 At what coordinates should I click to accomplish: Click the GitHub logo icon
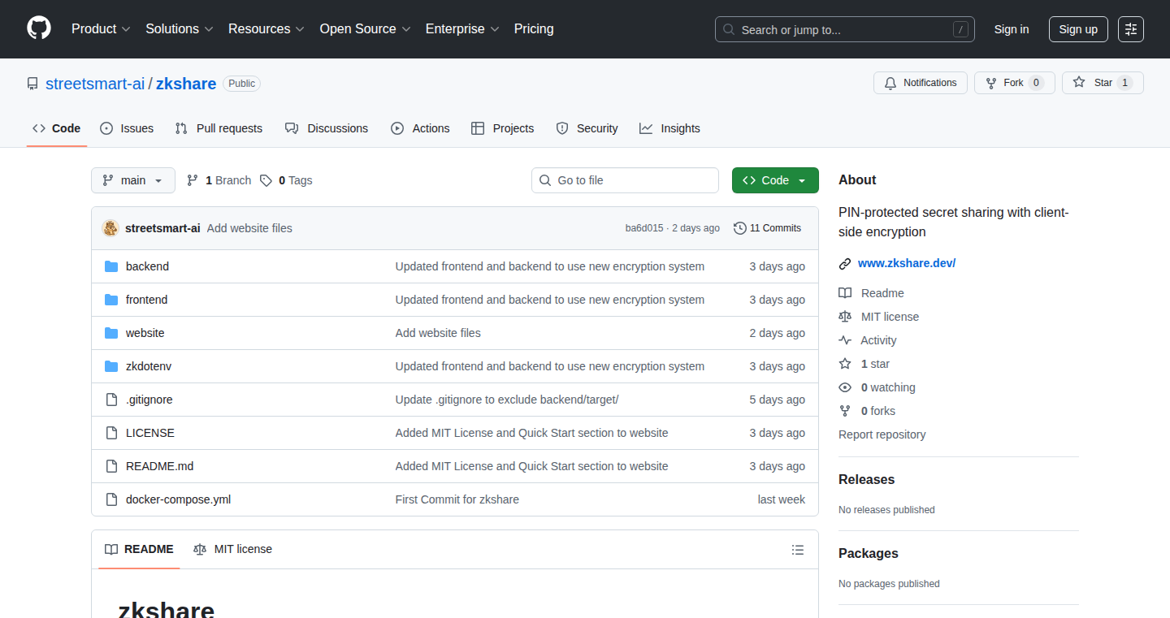(39, 28)
